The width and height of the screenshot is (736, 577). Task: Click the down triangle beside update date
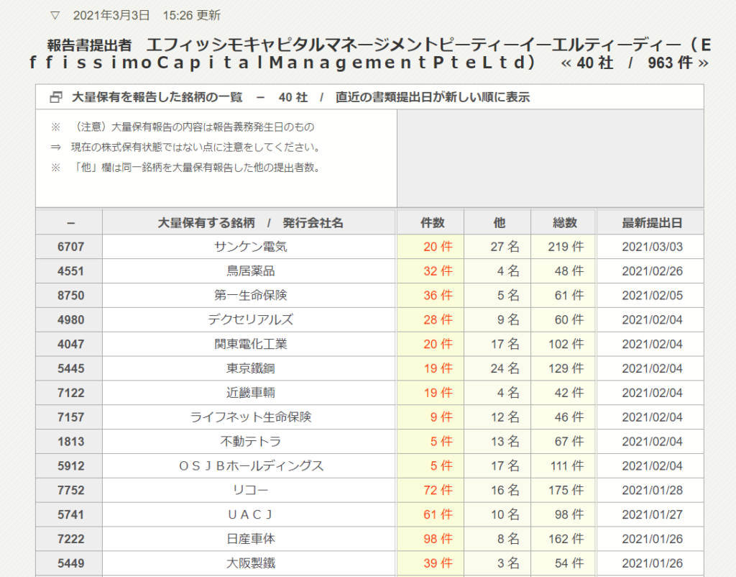[55, 15]
